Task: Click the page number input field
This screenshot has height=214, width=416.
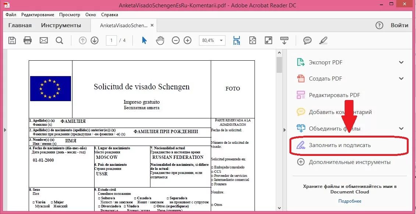Action: (111, 40)
